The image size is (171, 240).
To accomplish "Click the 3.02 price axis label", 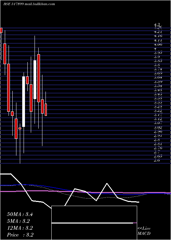I will [158, 127].
